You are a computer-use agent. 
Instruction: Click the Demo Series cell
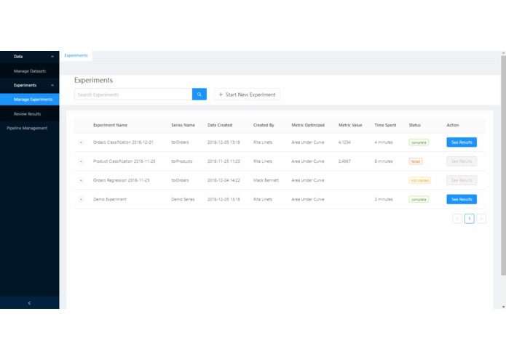(x=183, y=199)
